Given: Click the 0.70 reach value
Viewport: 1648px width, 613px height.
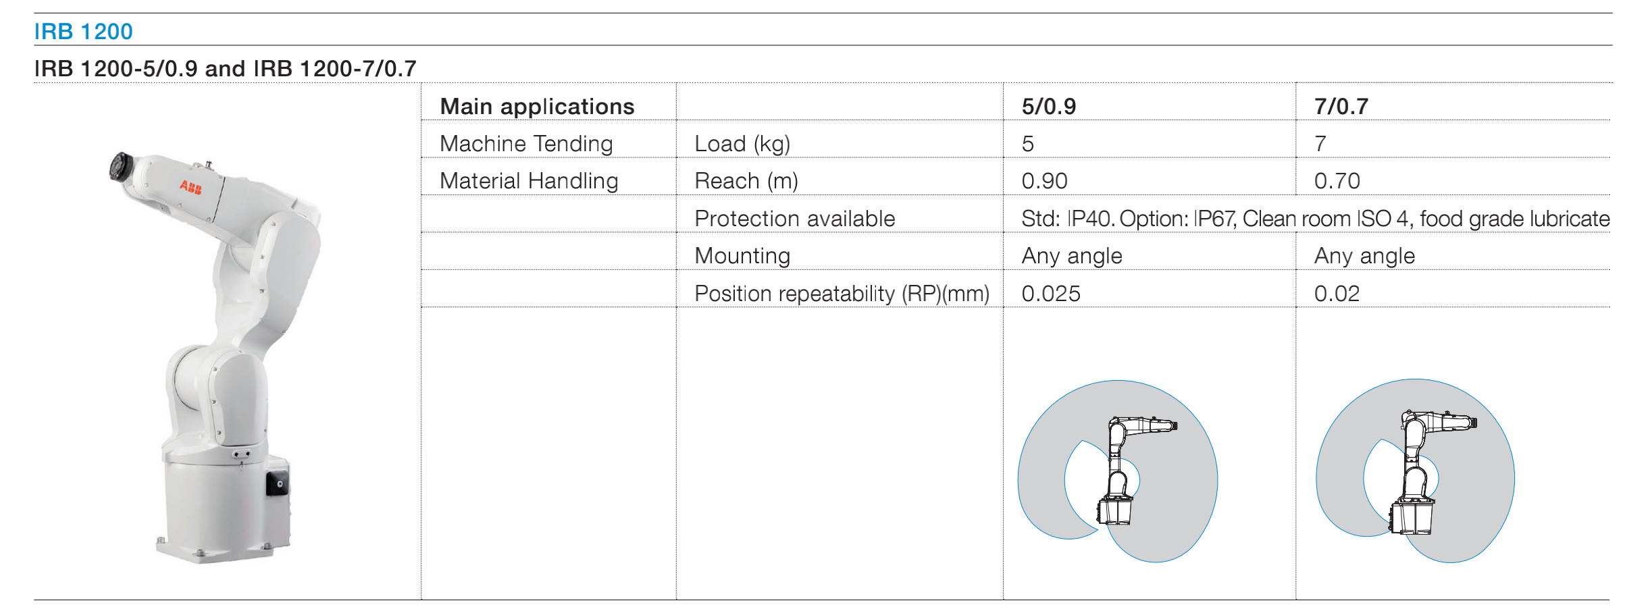Looking at the screenshot, I should point(1337,181).
